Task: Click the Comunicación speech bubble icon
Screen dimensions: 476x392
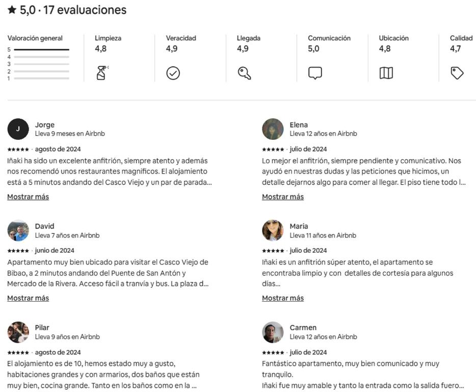Action: point(315,73)
